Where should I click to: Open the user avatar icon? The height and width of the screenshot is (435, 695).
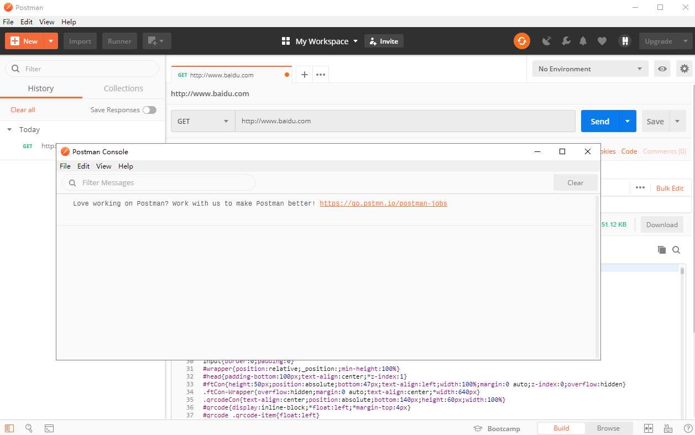tap(625, 41)
